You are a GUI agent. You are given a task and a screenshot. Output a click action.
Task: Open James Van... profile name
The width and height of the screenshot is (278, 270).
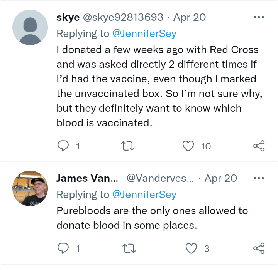click(x=87, y=178)
